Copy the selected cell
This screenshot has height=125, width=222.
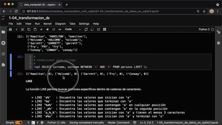pos(29,29)
